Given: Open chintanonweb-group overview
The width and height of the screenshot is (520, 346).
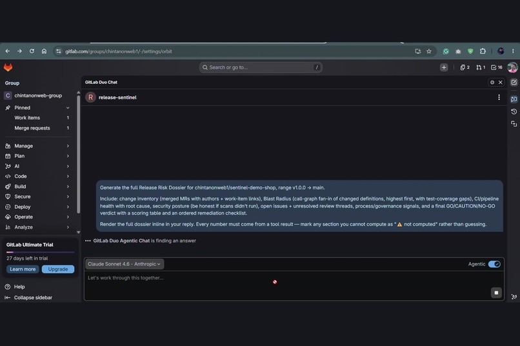Looking at the screenshot, I should pos(37,96).
